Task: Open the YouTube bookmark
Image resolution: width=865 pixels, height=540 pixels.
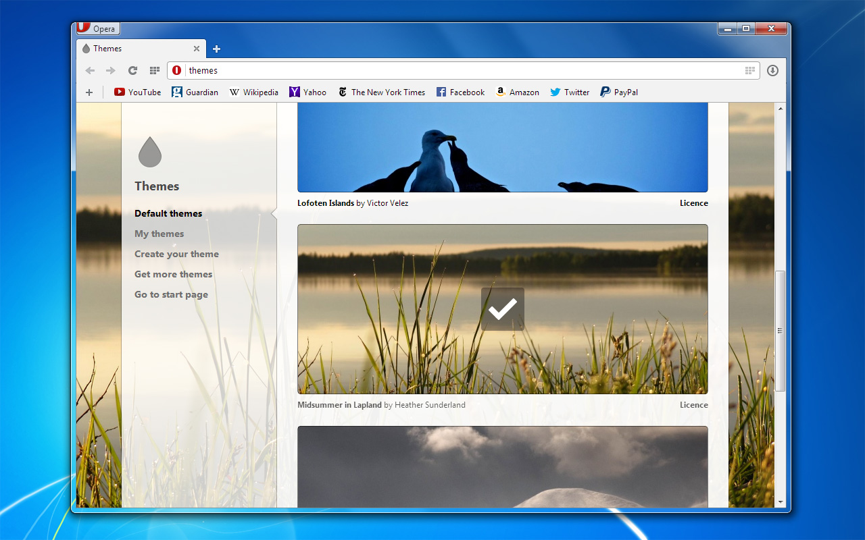Action: click(138, 92)
